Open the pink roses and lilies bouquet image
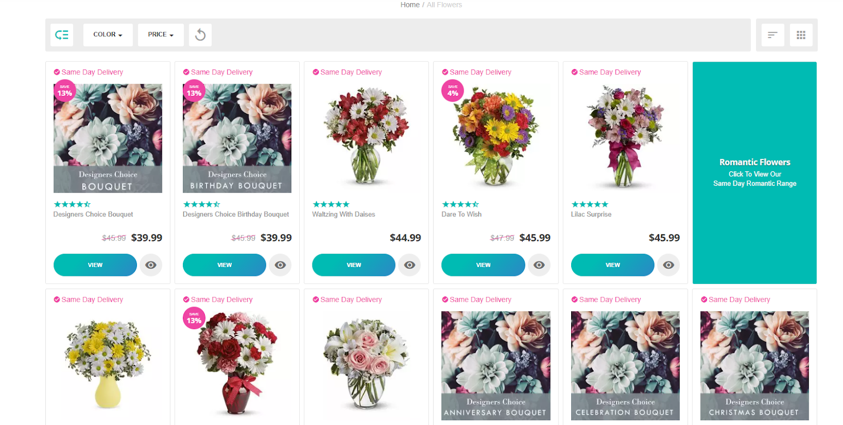This screenshot has width=843, height=425. (x=367, y=365)
